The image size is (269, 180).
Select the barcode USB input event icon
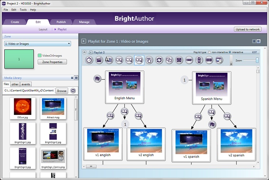[209, 60]
